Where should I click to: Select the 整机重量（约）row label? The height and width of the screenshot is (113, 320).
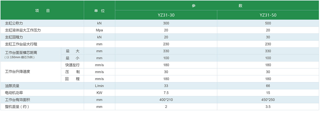click(17, 107)
